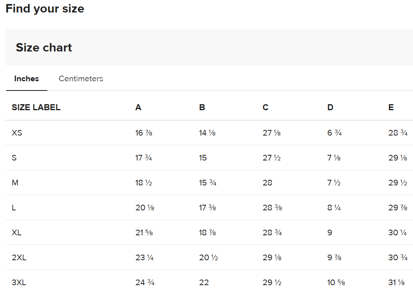Click column D header

point(330,107)
